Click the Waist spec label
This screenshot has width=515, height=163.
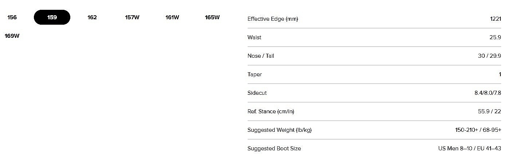pyautogui.click(x=254, y=37)
